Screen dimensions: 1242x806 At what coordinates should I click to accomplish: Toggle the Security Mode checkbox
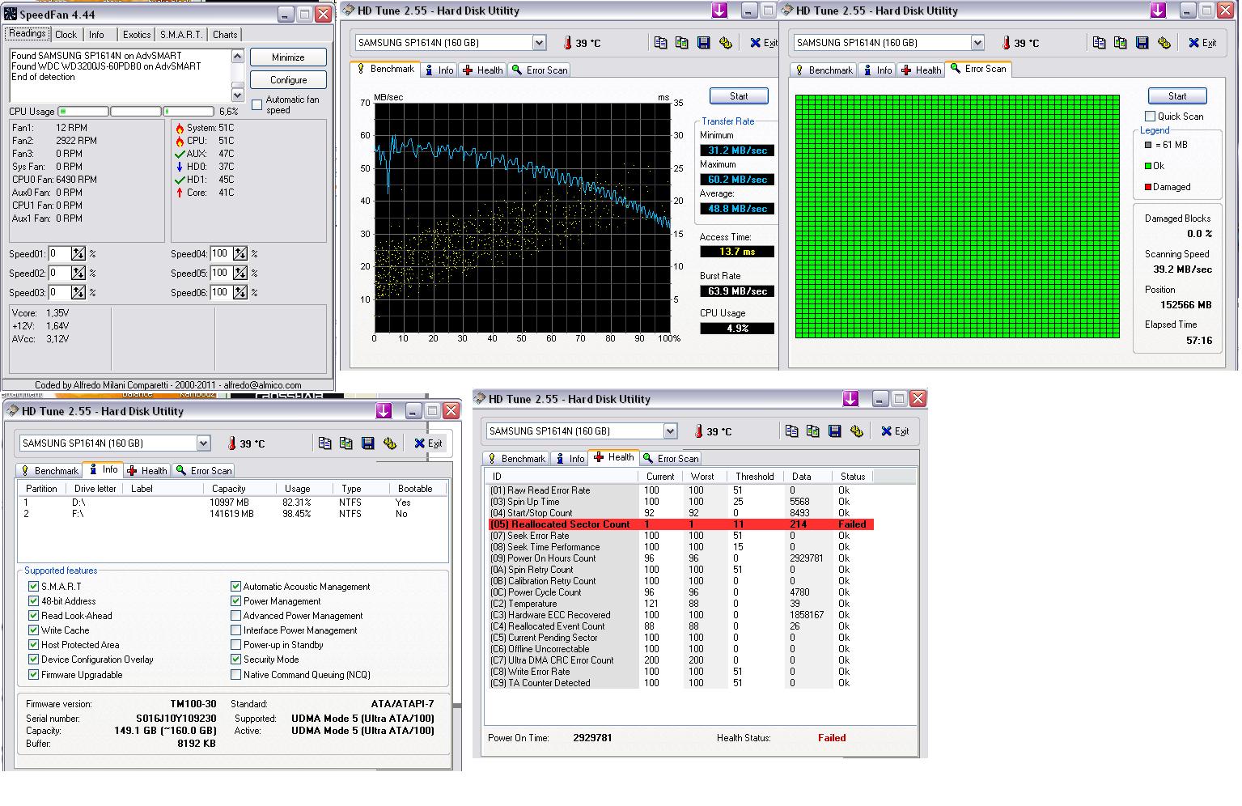coord(235,660)
